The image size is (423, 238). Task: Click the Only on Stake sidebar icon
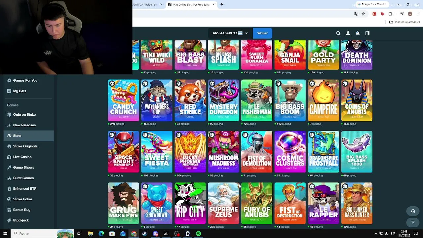pyautogui.click(x=9, y=114)
